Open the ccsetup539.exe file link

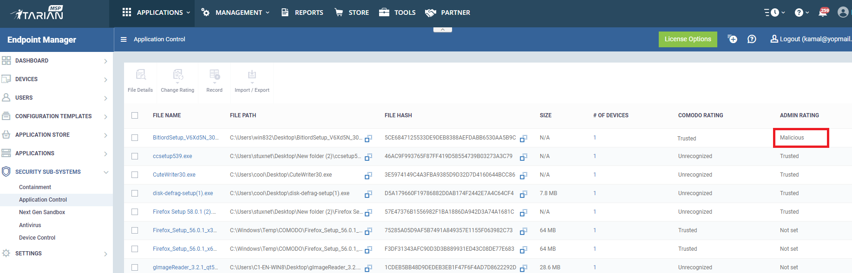click(172, 156)
